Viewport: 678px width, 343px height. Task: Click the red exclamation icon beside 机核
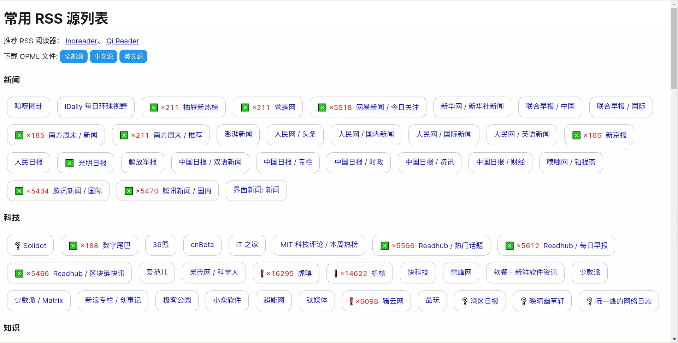click(336, 274)
